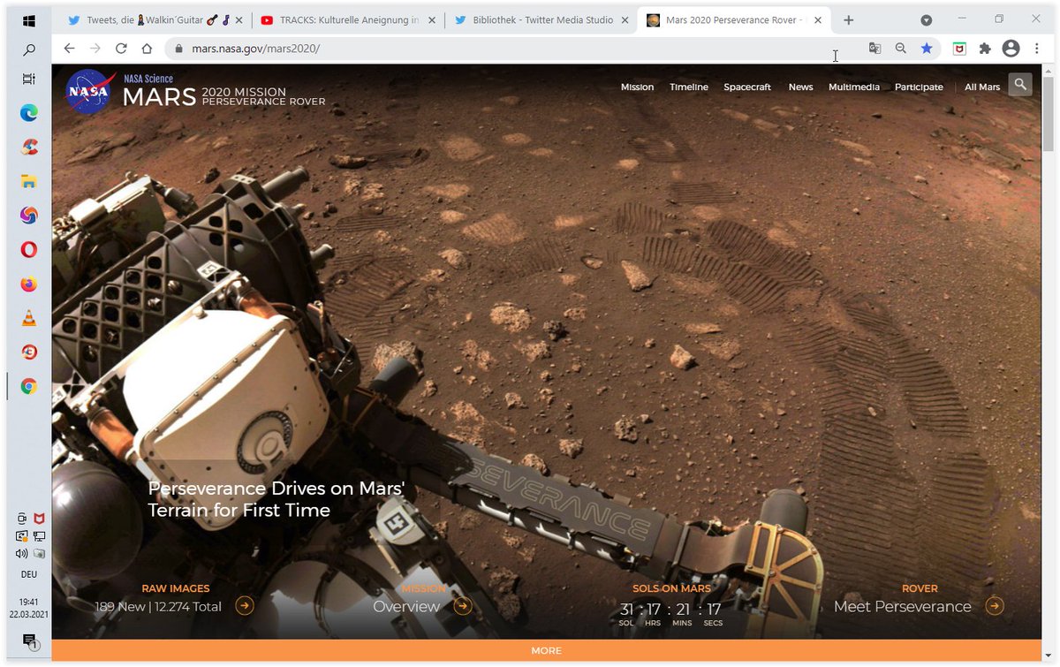Open the McAfee extension icon
This screenshot has height=667, width=1060.
959,49
